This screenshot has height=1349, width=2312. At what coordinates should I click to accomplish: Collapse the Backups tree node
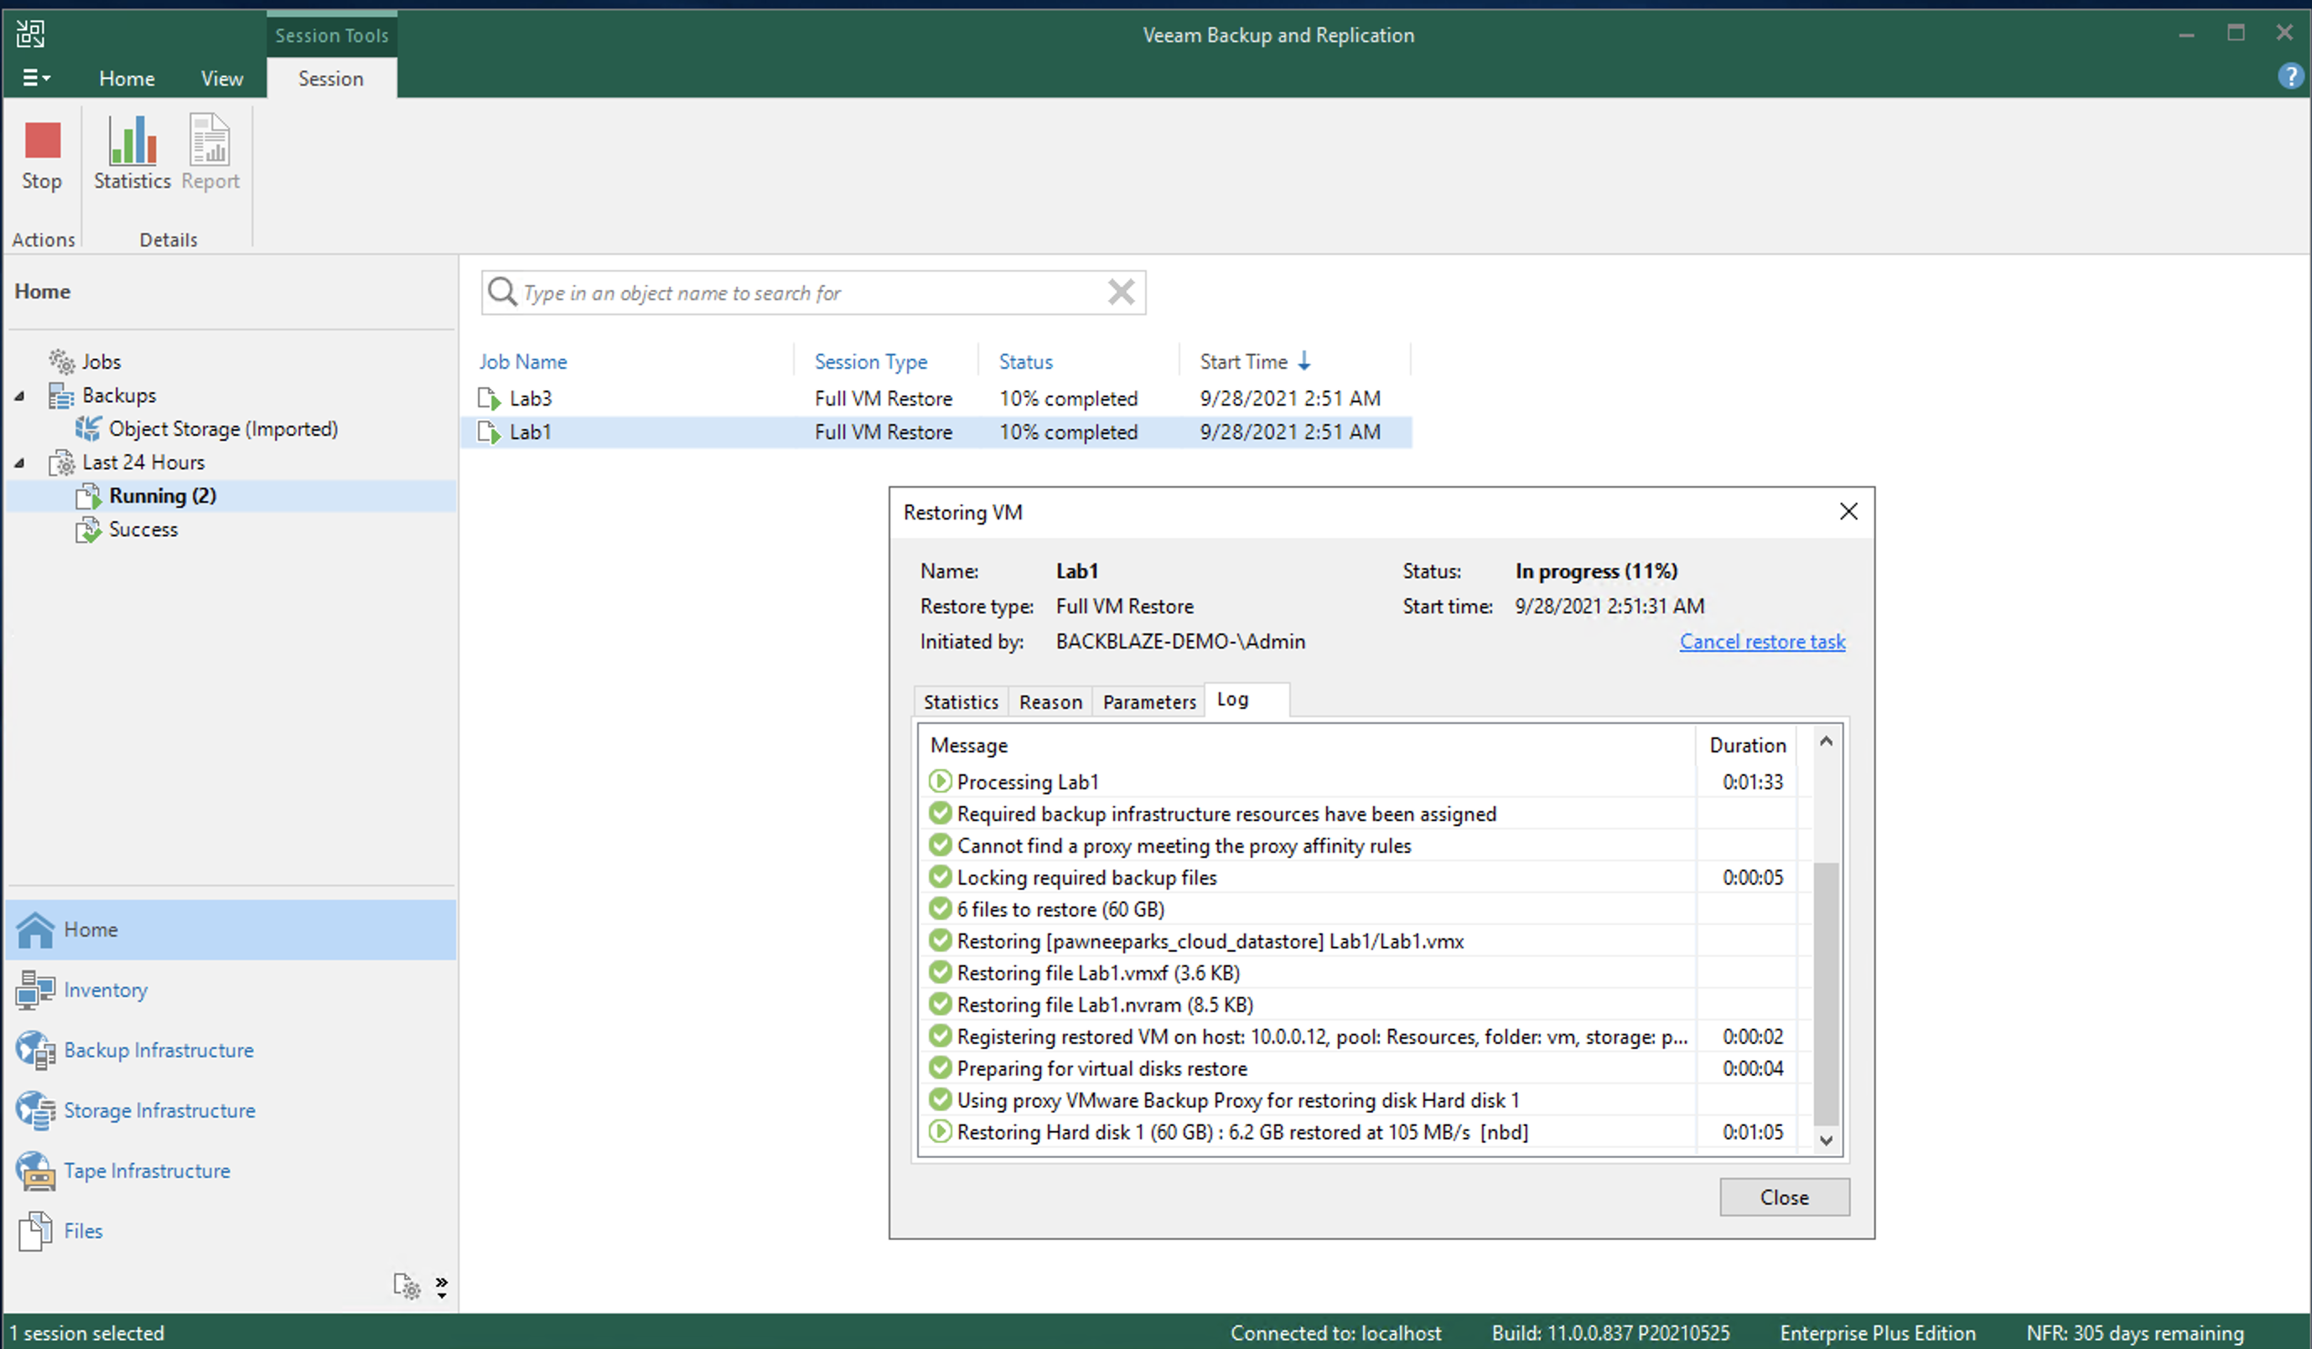(x=19, y=396)
